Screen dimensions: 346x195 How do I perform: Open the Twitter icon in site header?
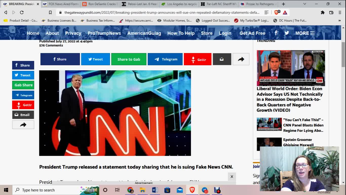tap(287, 33)
